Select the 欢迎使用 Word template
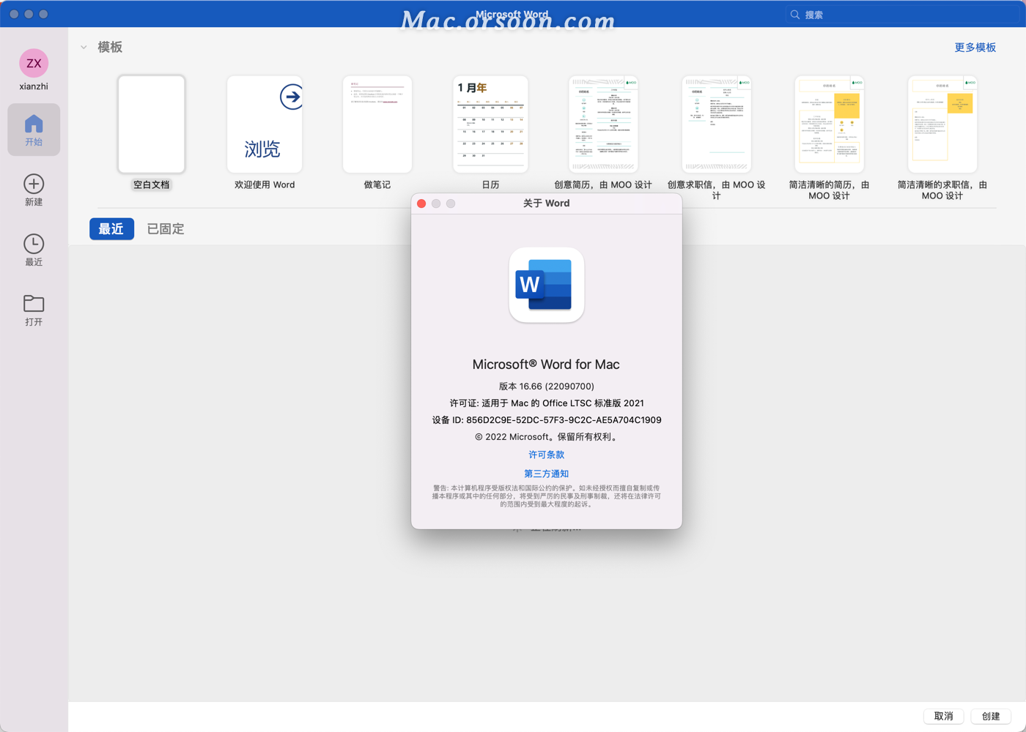This screenshot has height=732, width=1026. pos(265,124)
